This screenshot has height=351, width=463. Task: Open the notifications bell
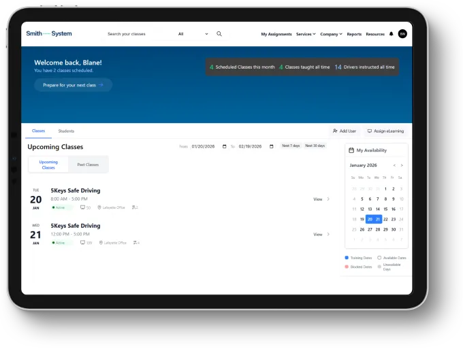coord(391,34)
